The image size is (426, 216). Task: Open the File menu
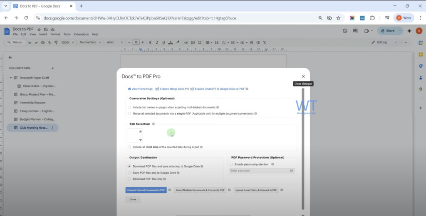[15, 34]
